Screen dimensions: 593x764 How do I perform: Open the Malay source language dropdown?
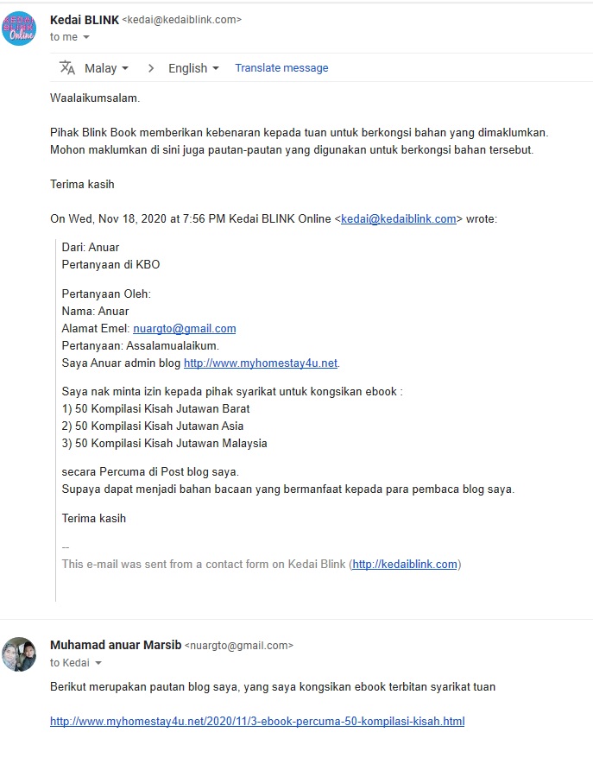pyautogui.click(x=106, y=68)
